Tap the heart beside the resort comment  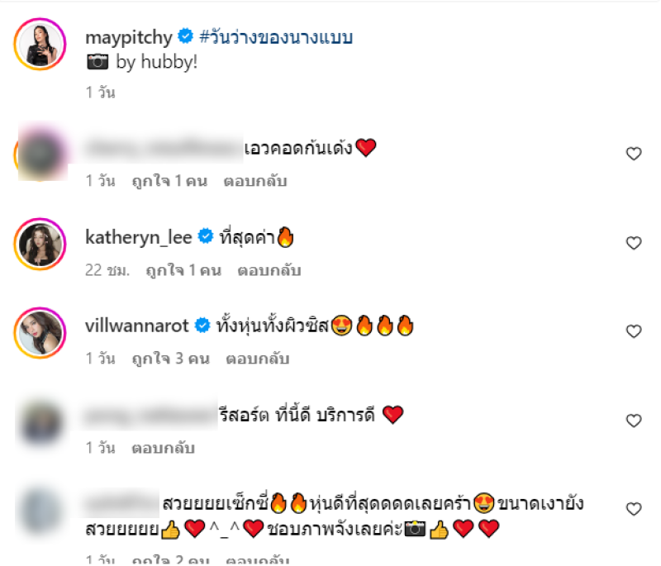pos(634,421)
